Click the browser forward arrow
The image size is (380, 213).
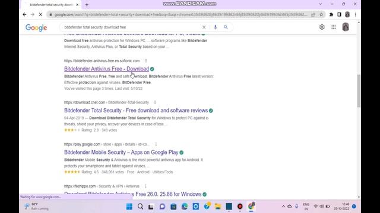click(33, 14)
